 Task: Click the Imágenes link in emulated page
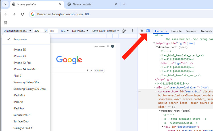tap(102, 47)
